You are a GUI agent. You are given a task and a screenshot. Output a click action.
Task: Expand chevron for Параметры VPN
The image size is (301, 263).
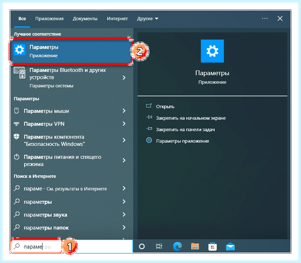(124, 124)
